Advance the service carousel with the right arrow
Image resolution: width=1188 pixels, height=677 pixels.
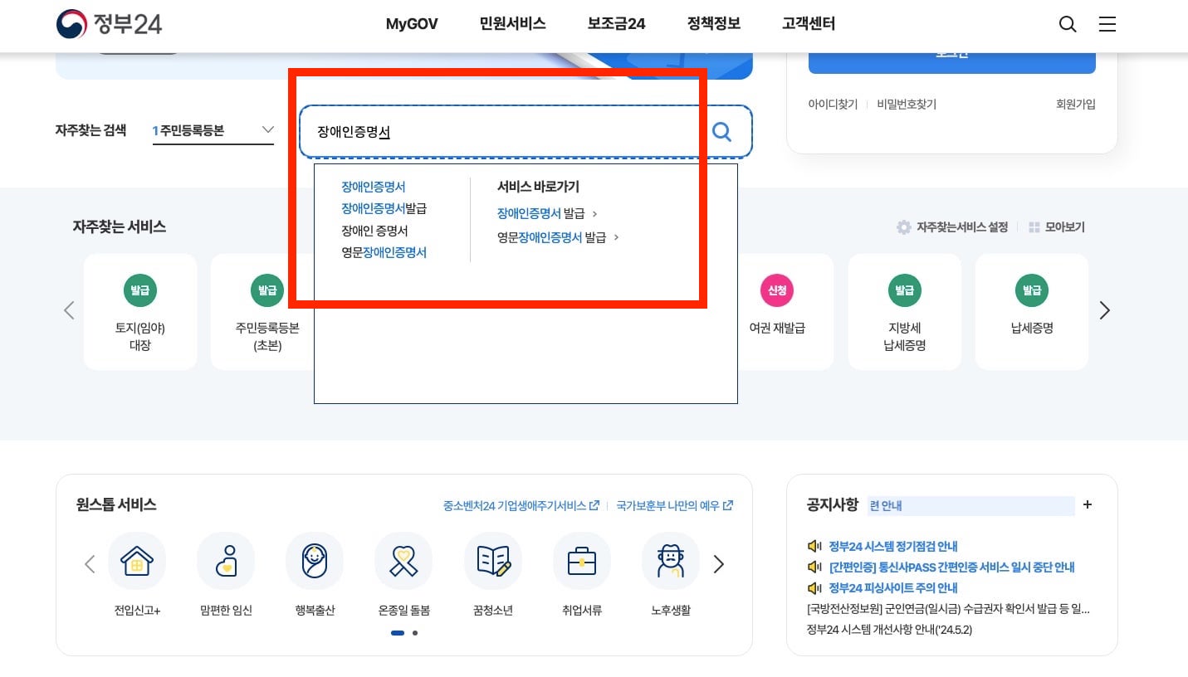click(x=1104, y=310)
